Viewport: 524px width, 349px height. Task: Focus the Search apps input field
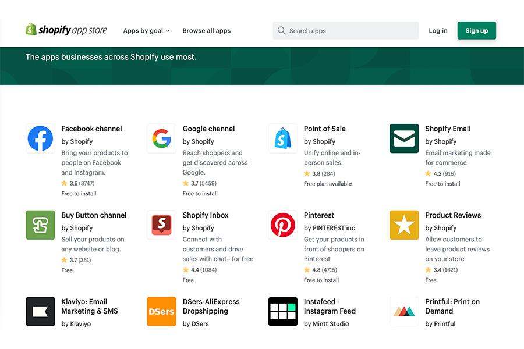tap(345, 30)
